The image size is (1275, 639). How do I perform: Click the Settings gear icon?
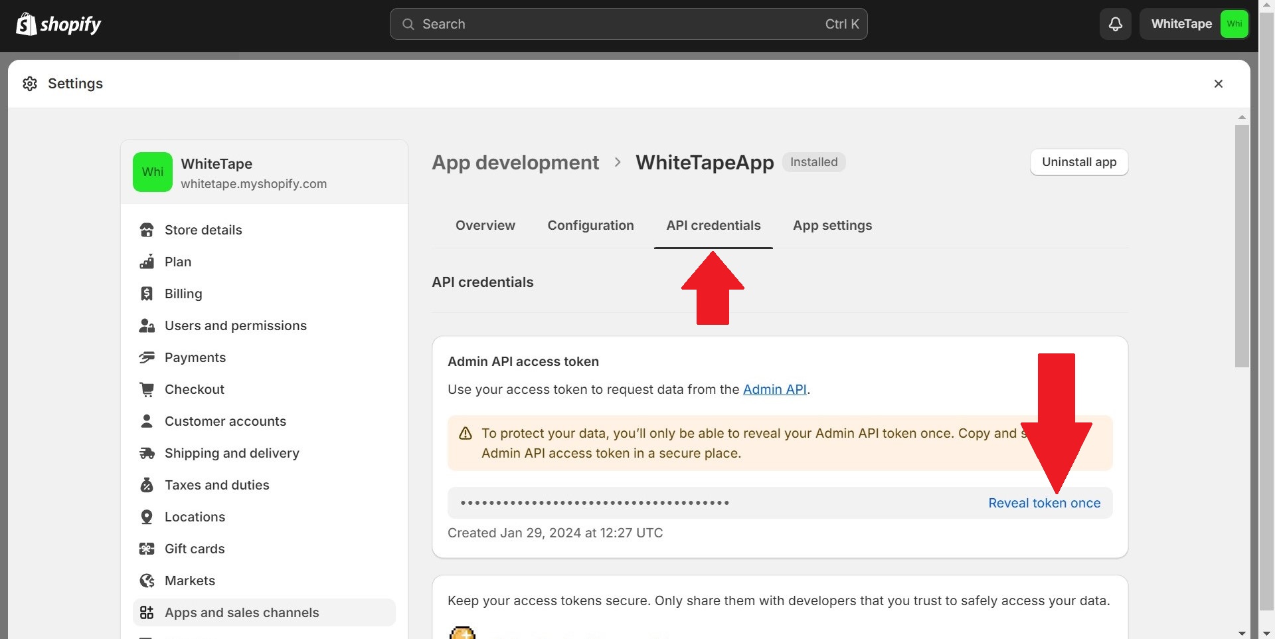click(x=30, y=84)
